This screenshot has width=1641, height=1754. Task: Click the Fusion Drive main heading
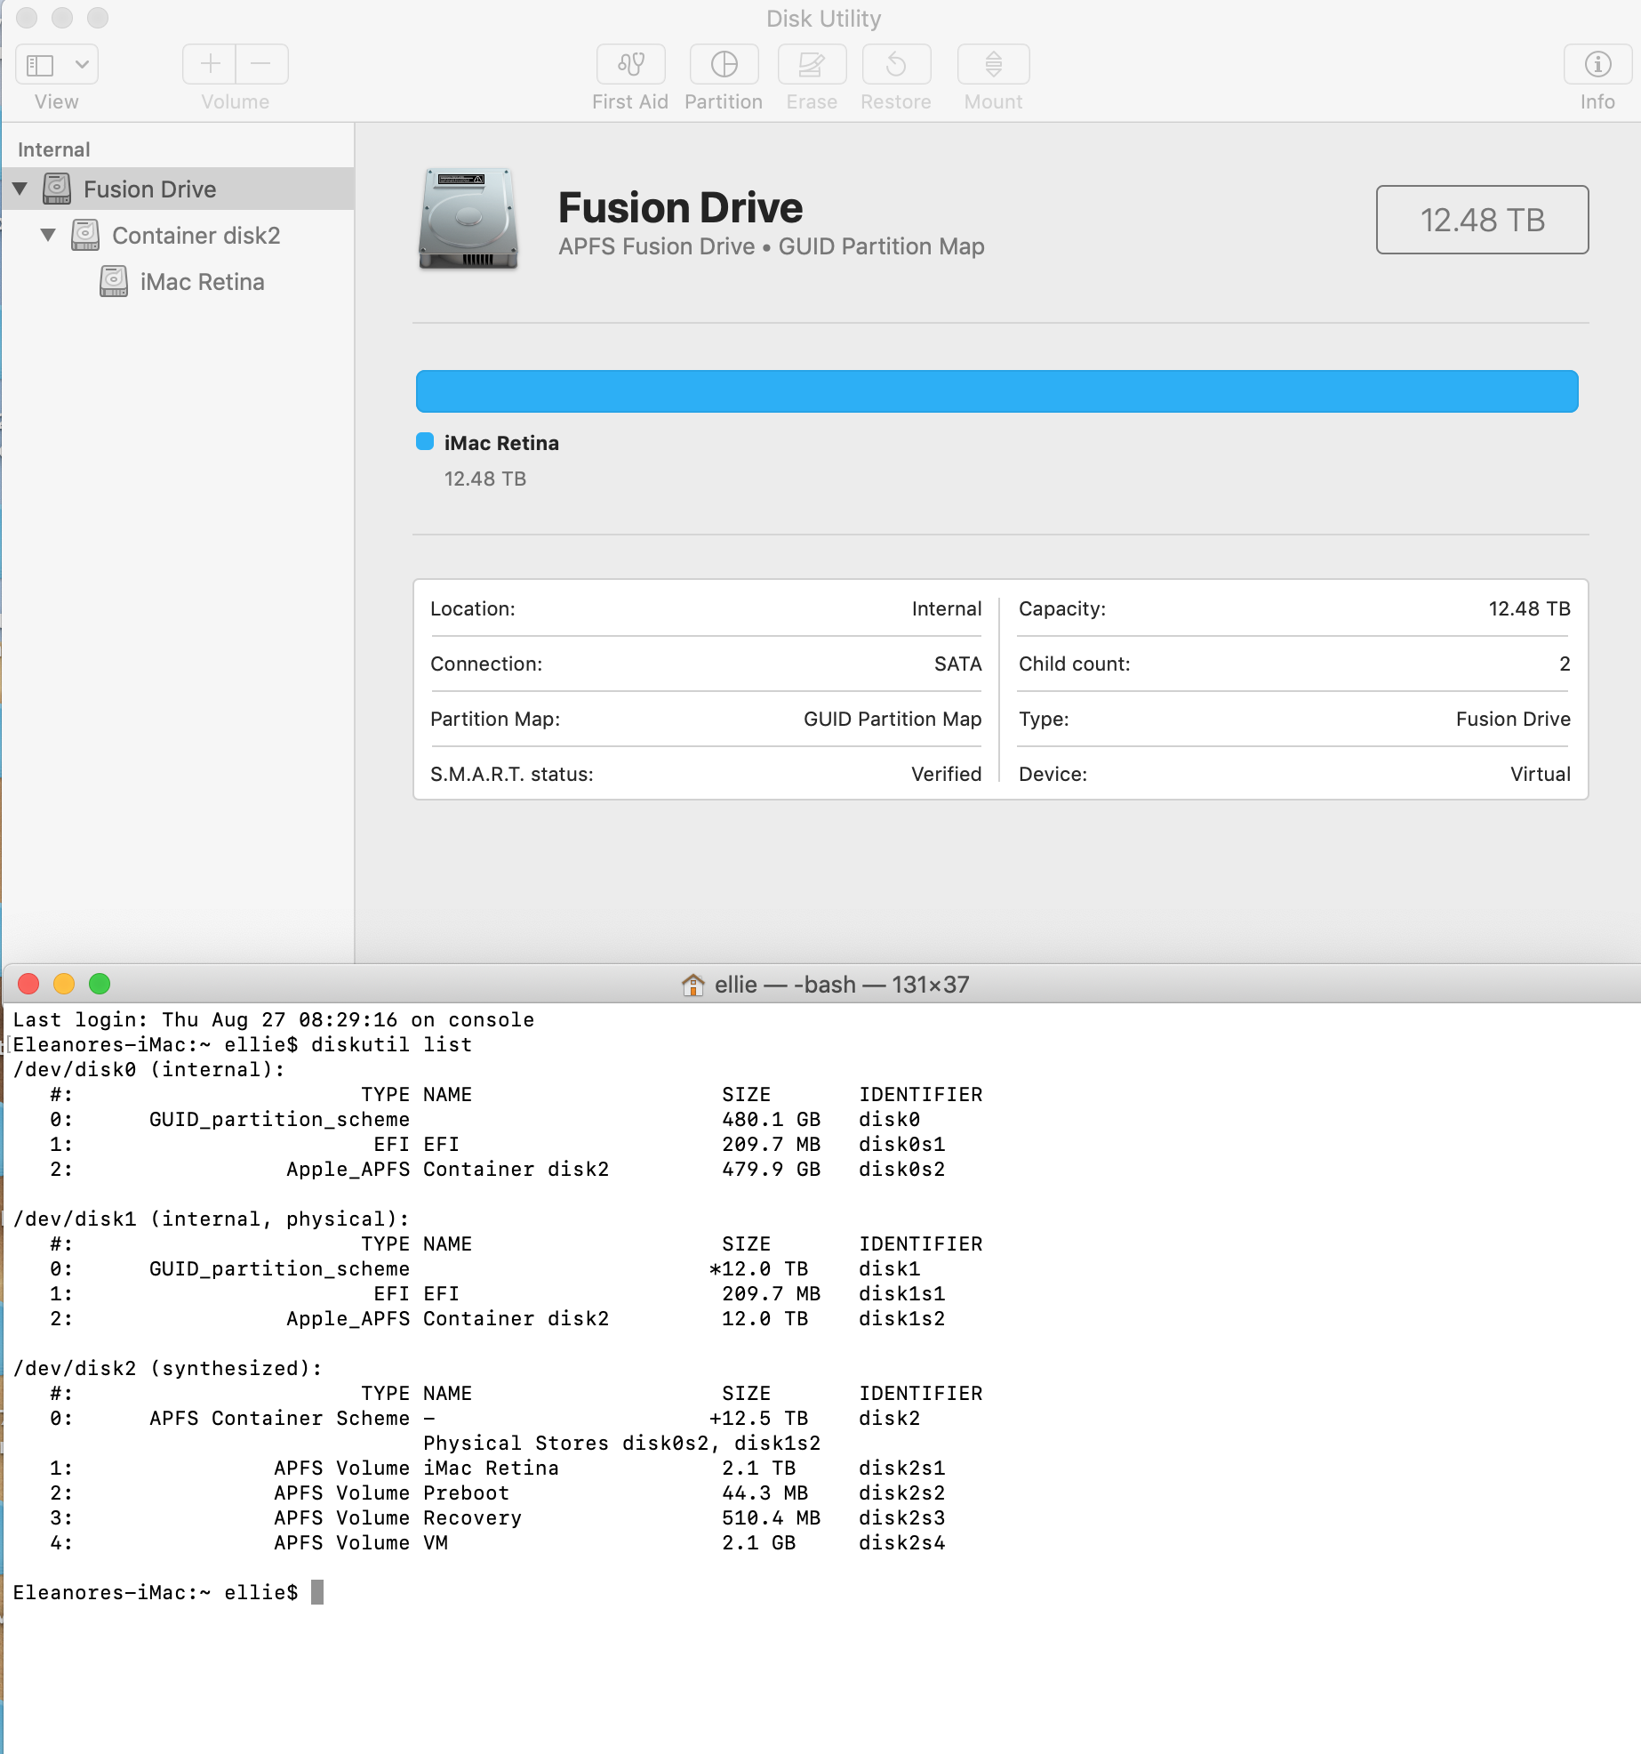pos(680,207)
